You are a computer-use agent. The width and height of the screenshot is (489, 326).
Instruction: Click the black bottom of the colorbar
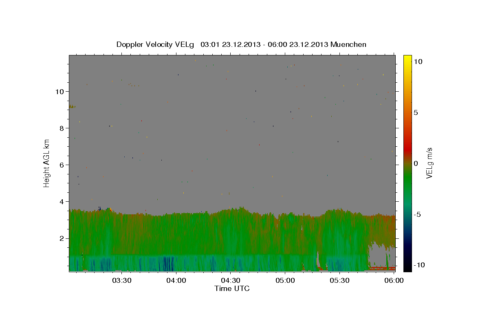click(x=407, y=267)
